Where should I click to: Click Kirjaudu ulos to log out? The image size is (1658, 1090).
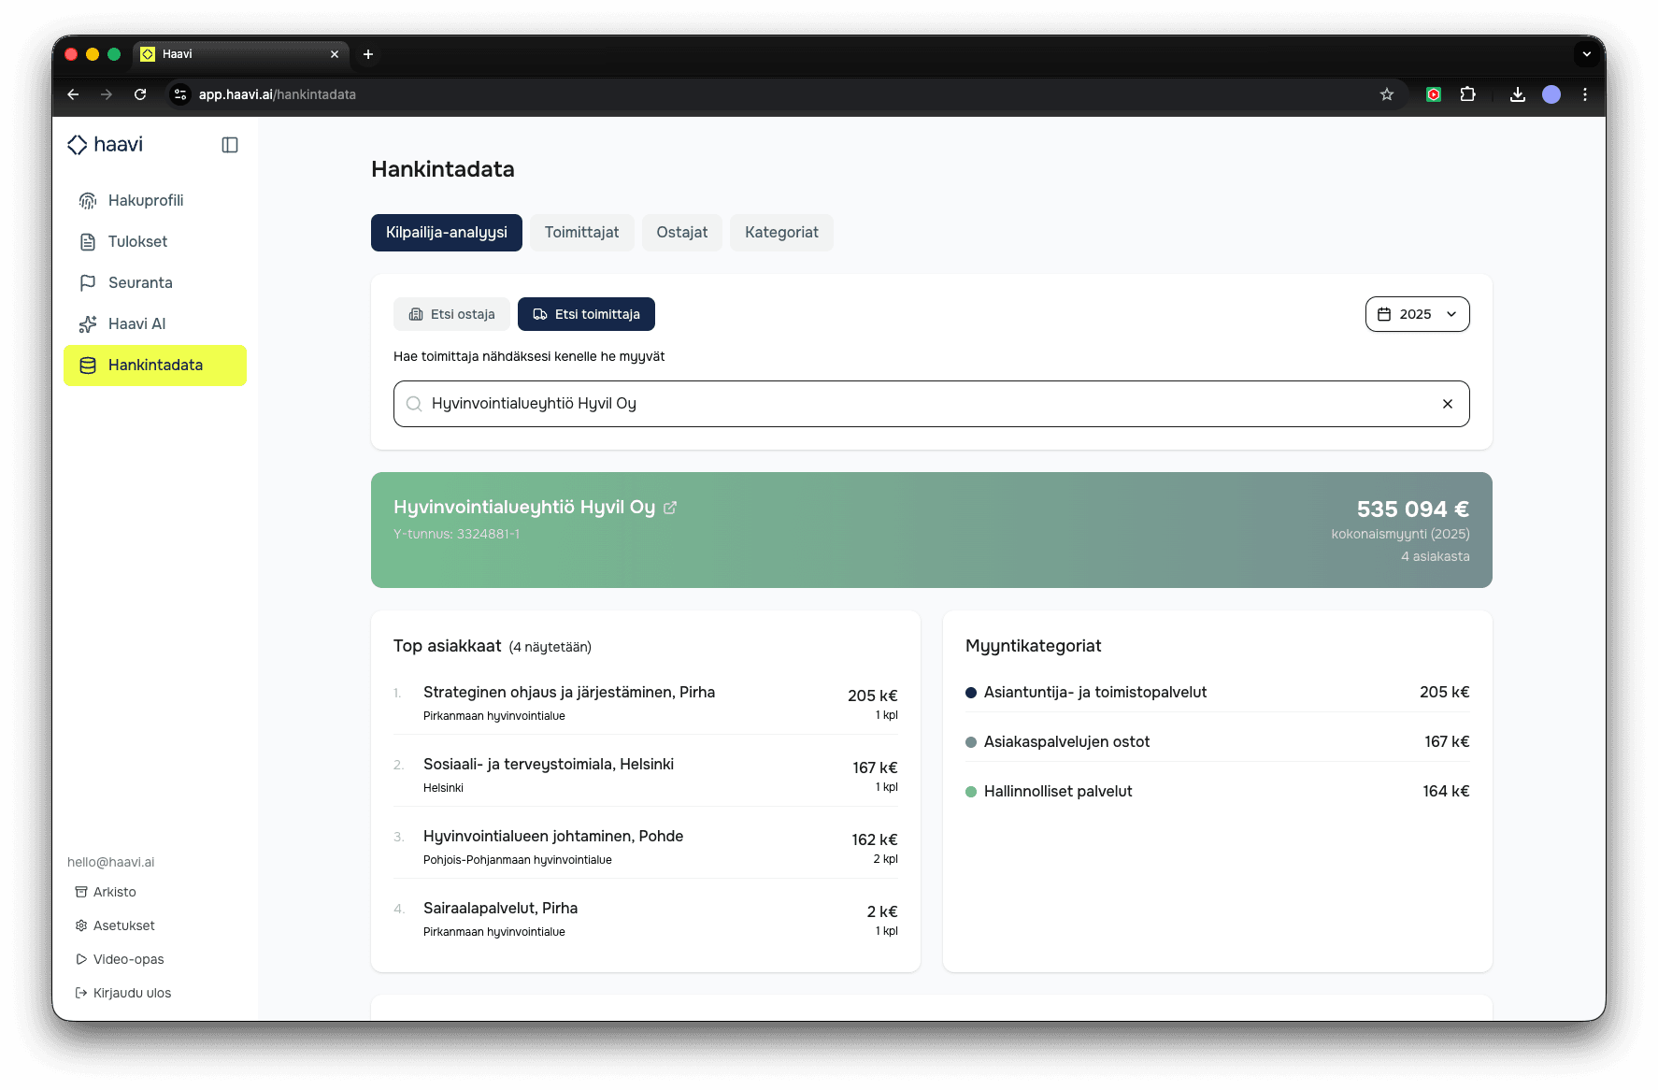point(132,993)
